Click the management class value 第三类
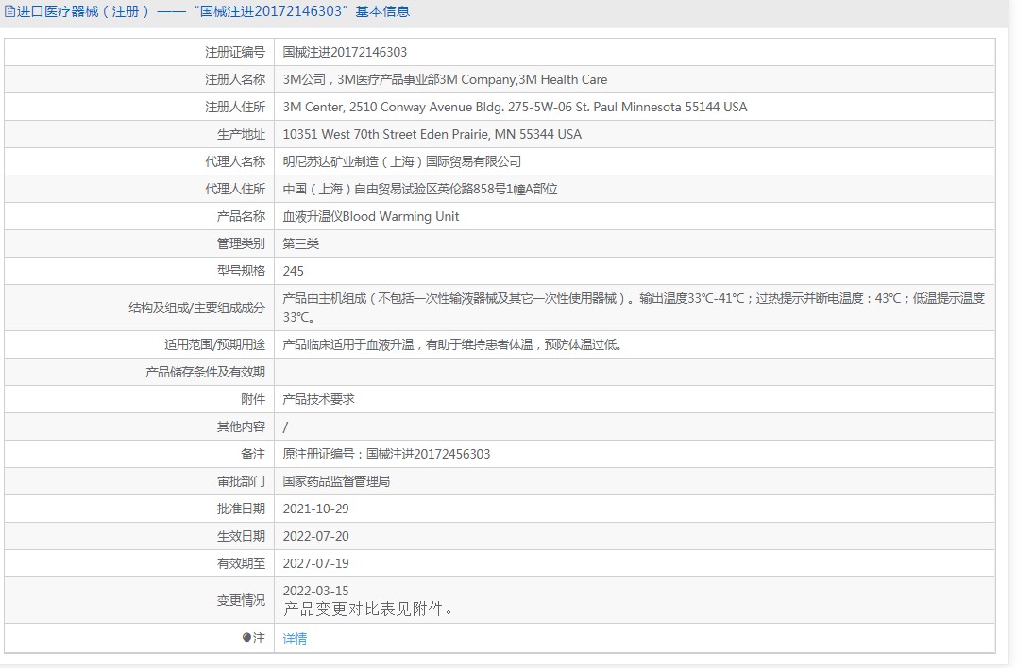The image size is (1033, 668). [x=300, y=243]
